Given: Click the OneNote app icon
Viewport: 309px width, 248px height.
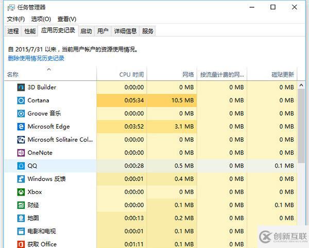Looking at the screenshot, I should coord(21,153).
